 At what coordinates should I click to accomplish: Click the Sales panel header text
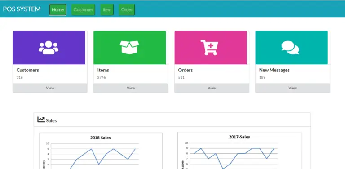point(51,120)
